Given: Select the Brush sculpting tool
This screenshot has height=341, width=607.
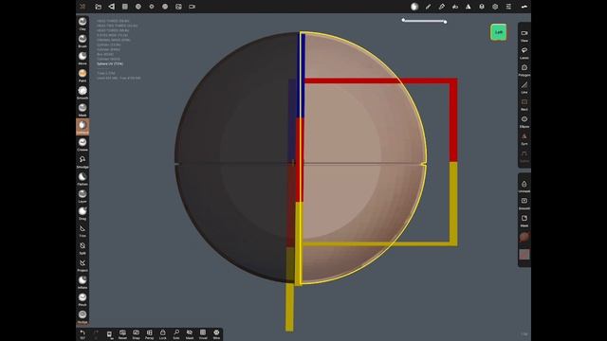Looking at the screenshot, I should (x=83, y=41).
